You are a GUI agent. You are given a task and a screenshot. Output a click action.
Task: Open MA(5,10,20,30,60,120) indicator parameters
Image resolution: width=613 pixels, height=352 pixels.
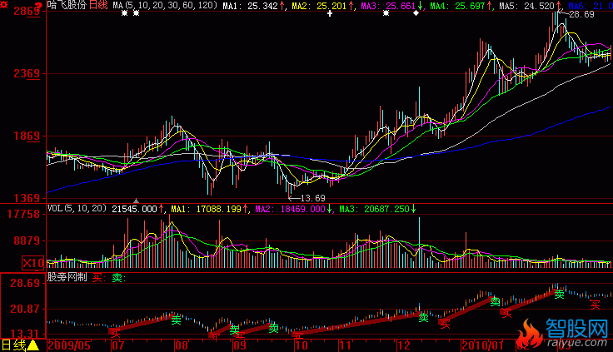tap(165, 6)
